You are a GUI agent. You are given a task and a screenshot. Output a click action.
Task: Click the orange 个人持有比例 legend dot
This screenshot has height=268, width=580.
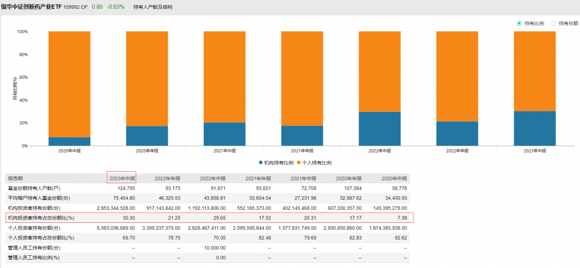point(300,163)
